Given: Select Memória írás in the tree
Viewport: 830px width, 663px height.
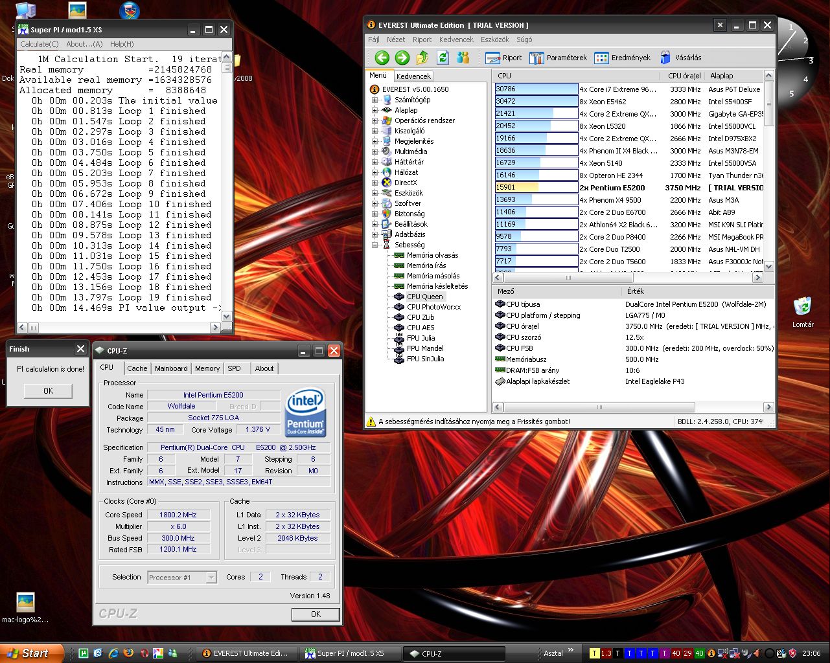Looking at the screenshot, I should click(x=420, y=265).
